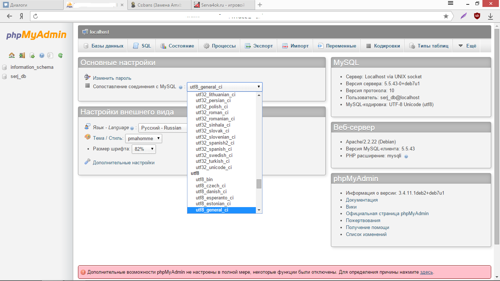Viewport: 500px width, 281px height.
Task: Select utf8_bin in collation list
Action: pyautogui.click(x=222, y=180)
